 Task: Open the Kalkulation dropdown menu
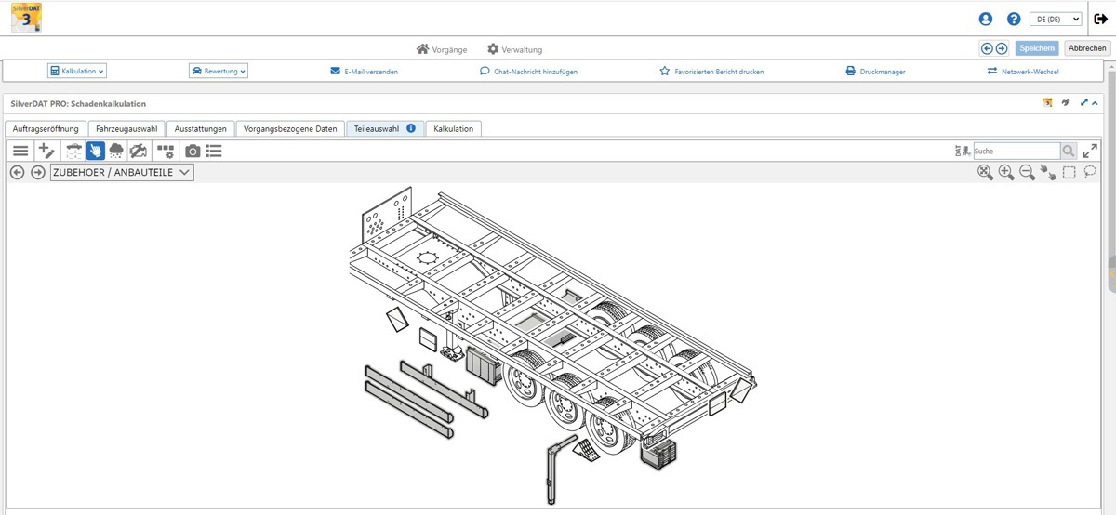pyautogui.click(x=77, y=71)
